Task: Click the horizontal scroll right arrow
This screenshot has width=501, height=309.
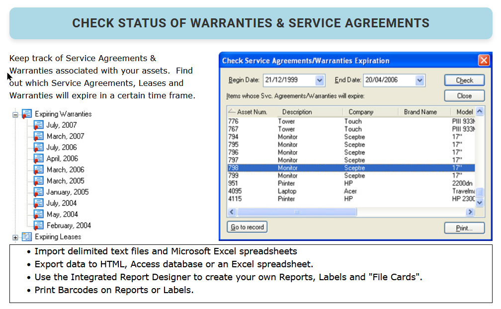Action: pos(470,212)
